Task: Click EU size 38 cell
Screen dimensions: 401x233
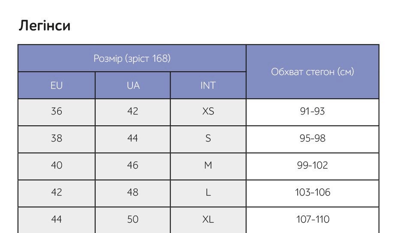Action: click(56, 139)
